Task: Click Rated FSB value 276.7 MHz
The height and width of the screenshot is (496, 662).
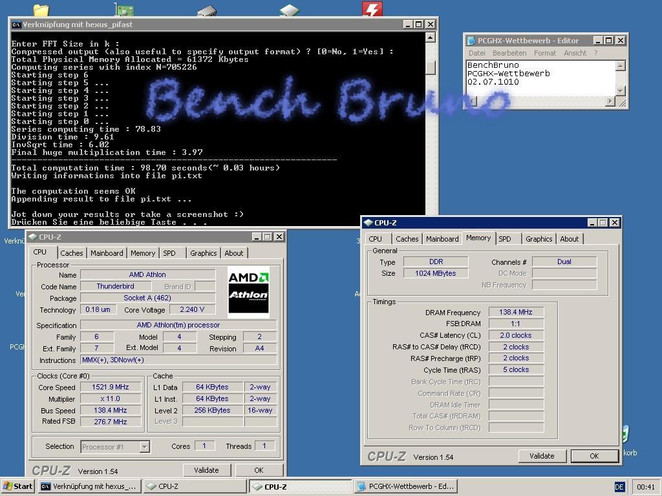Action: [111, 422]
